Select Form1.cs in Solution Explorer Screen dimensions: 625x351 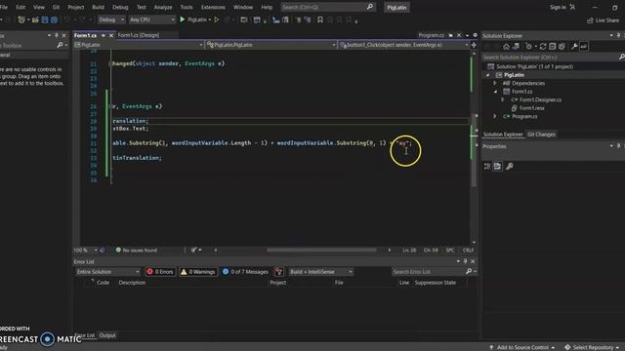coord(521,92)
